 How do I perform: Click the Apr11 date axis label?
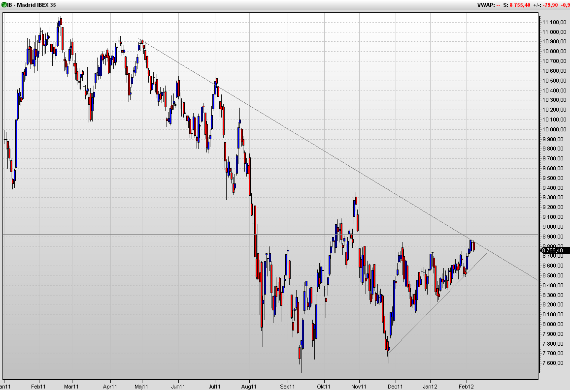point(110,387)
